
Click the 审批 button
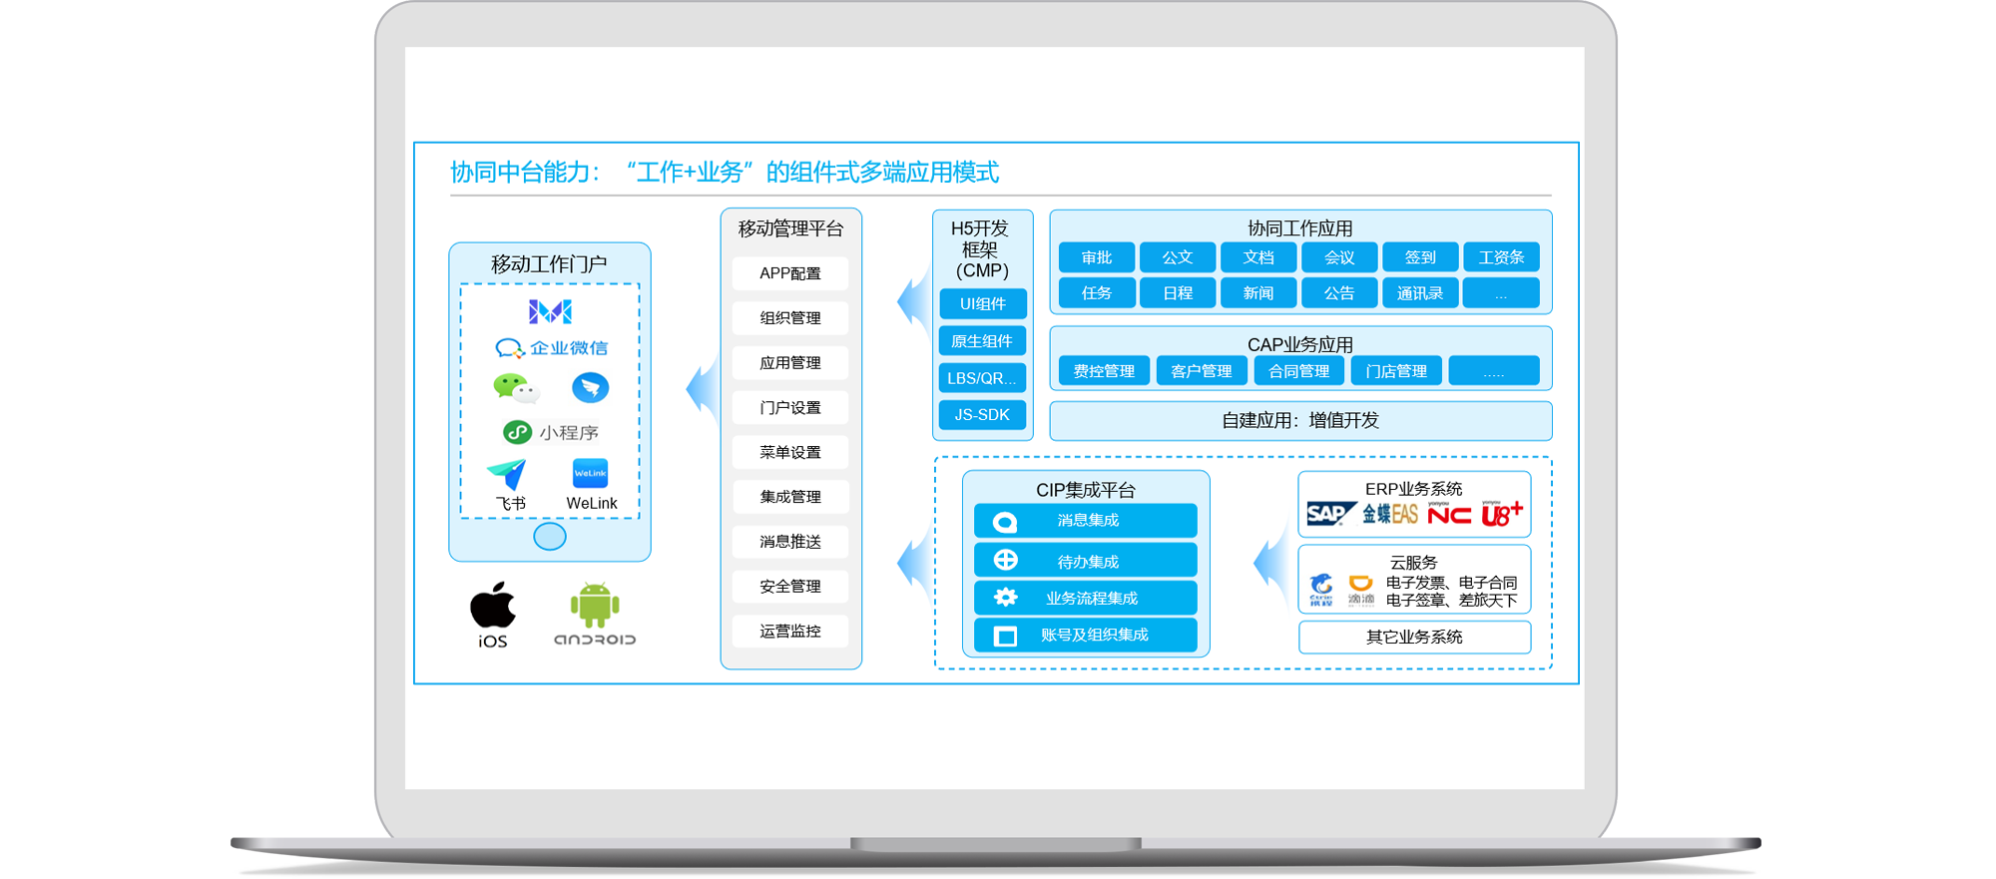[1096, 257]
